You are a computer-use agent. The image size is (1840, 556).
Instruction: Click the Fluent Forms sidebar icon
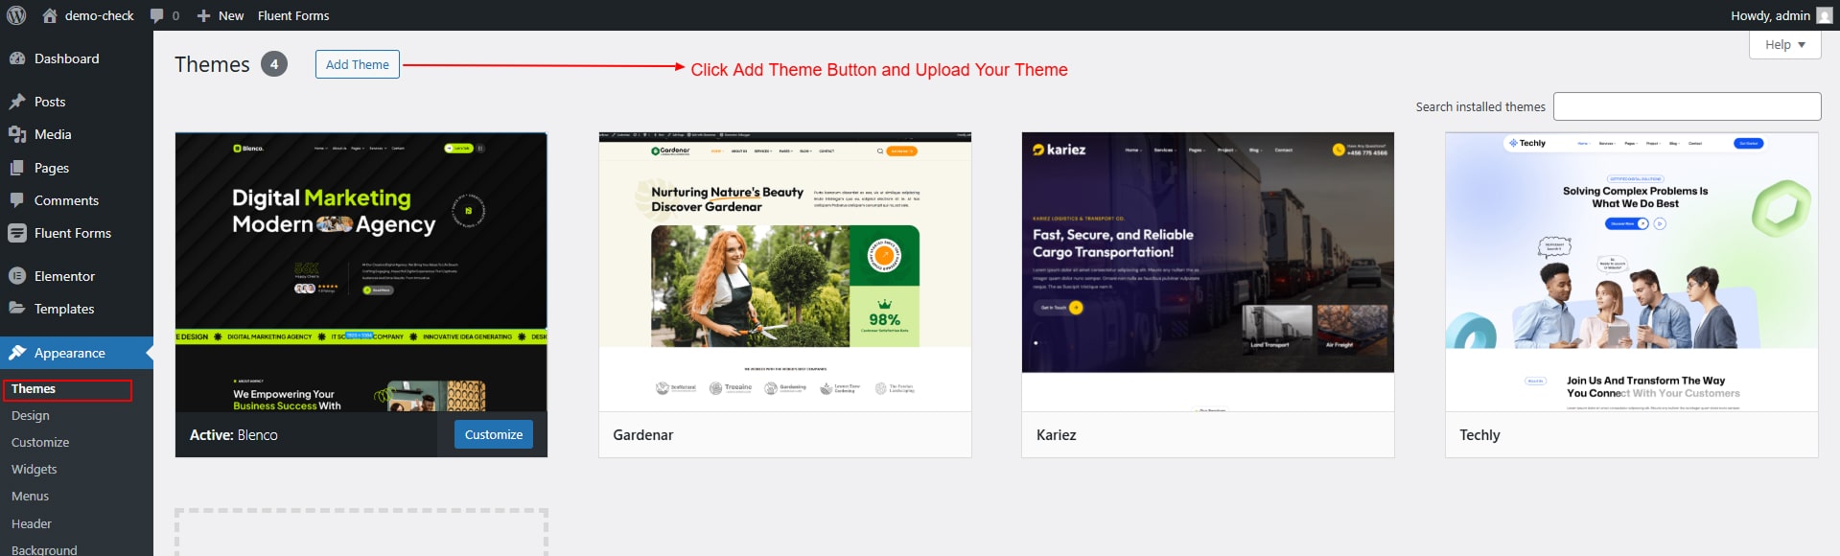pos(17,233)
